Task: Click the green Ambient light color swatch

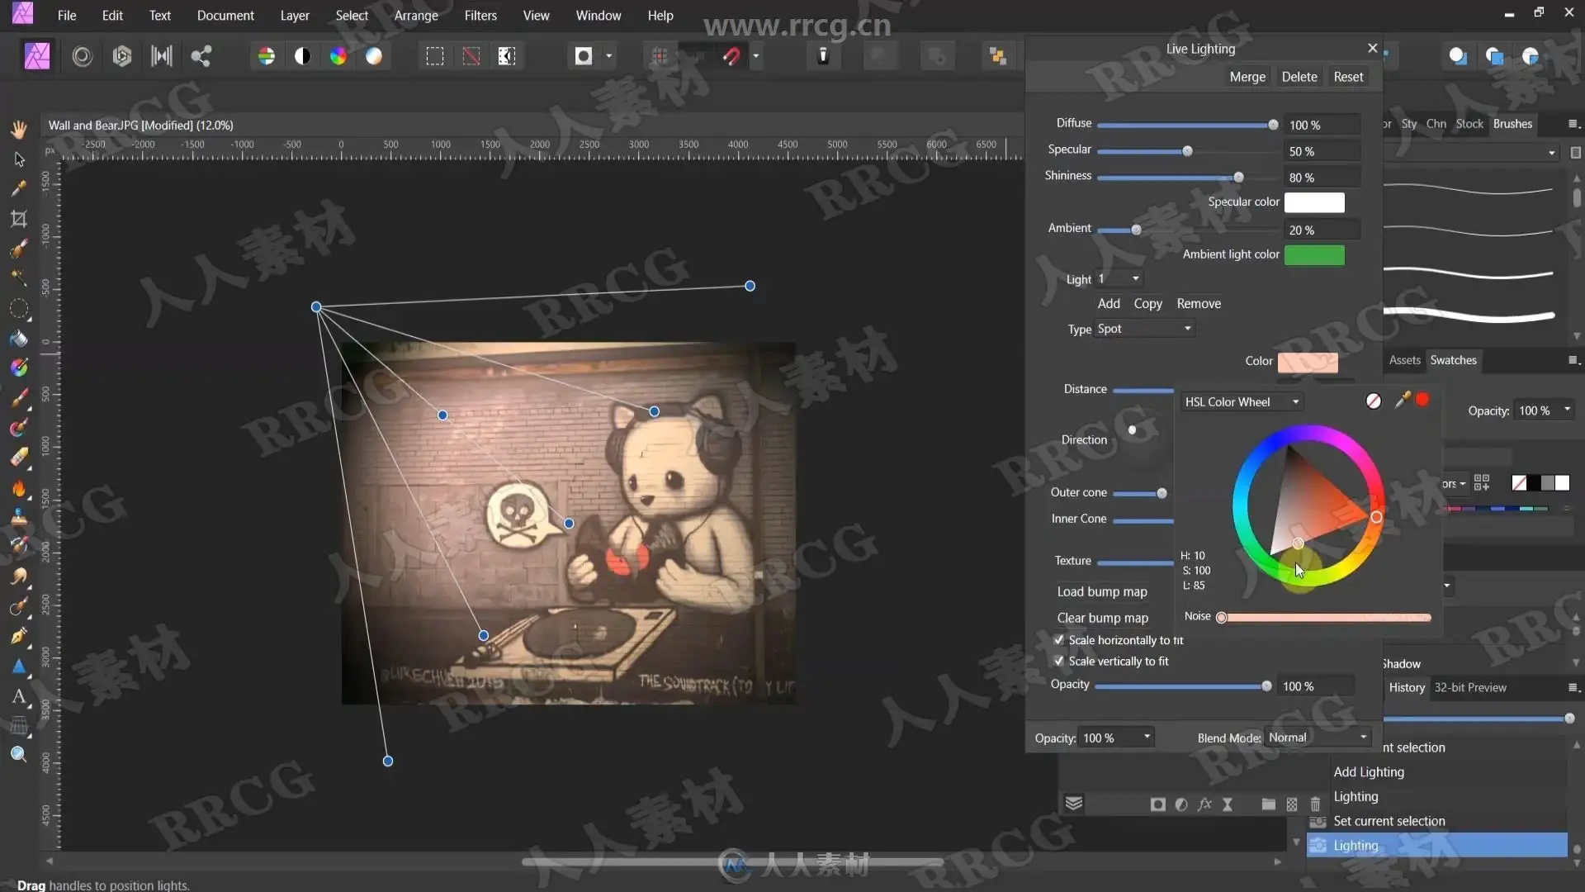Action: [1314, 255]
